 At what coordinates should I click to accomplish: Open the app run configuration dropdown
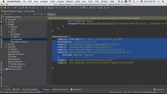point(51,8)
